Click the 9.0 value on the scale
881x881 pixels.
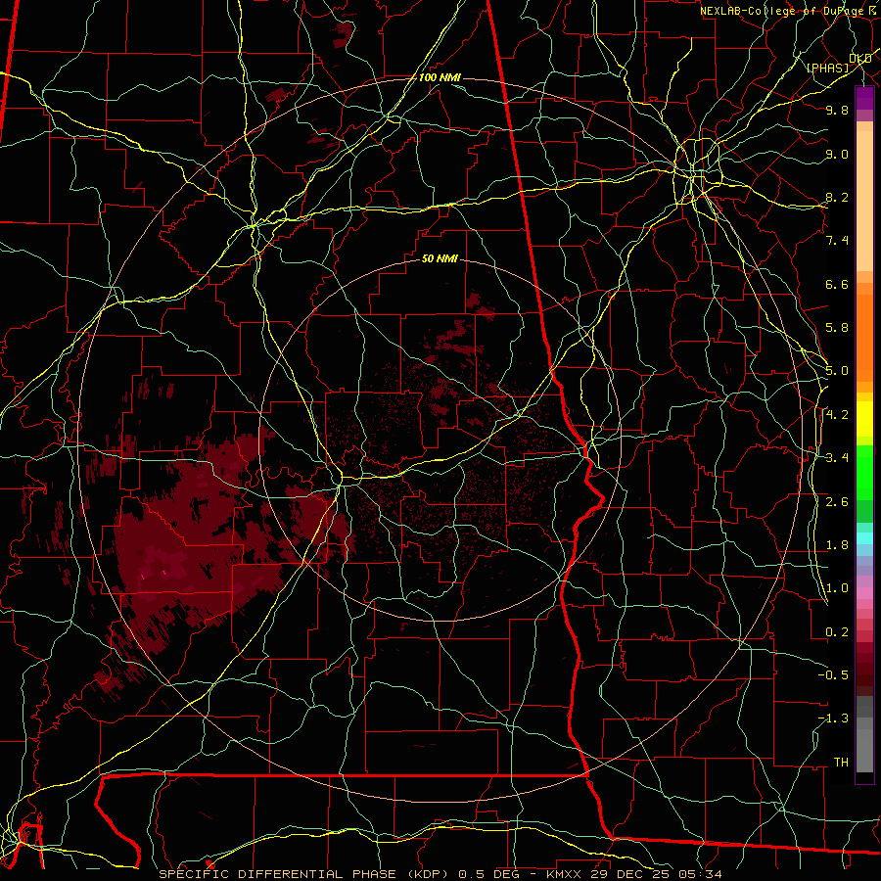[x=837, y=154]
